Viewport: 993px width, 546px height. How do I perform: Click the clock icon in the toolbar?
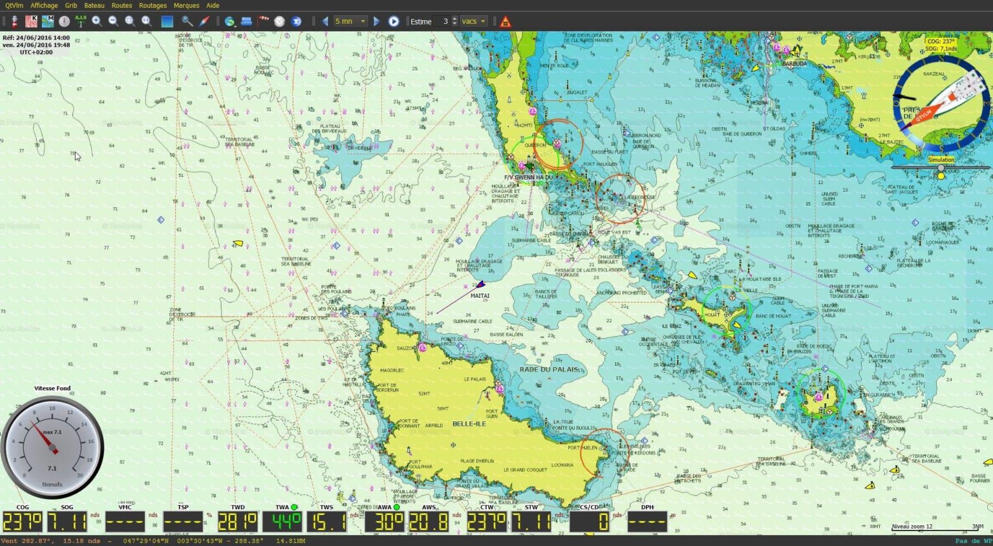(x=279, y=21)
